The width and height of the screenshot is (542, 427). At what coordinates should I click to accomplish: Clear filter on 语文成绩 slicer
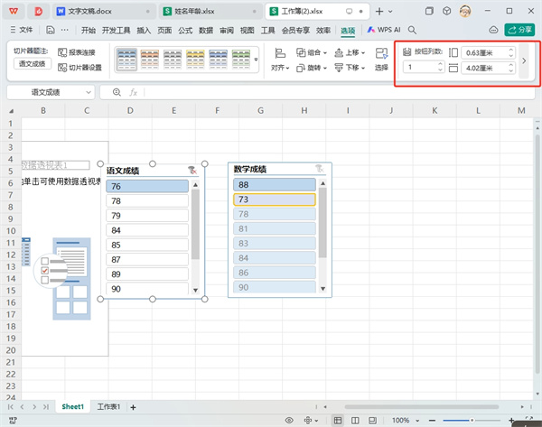click(192, 170)
